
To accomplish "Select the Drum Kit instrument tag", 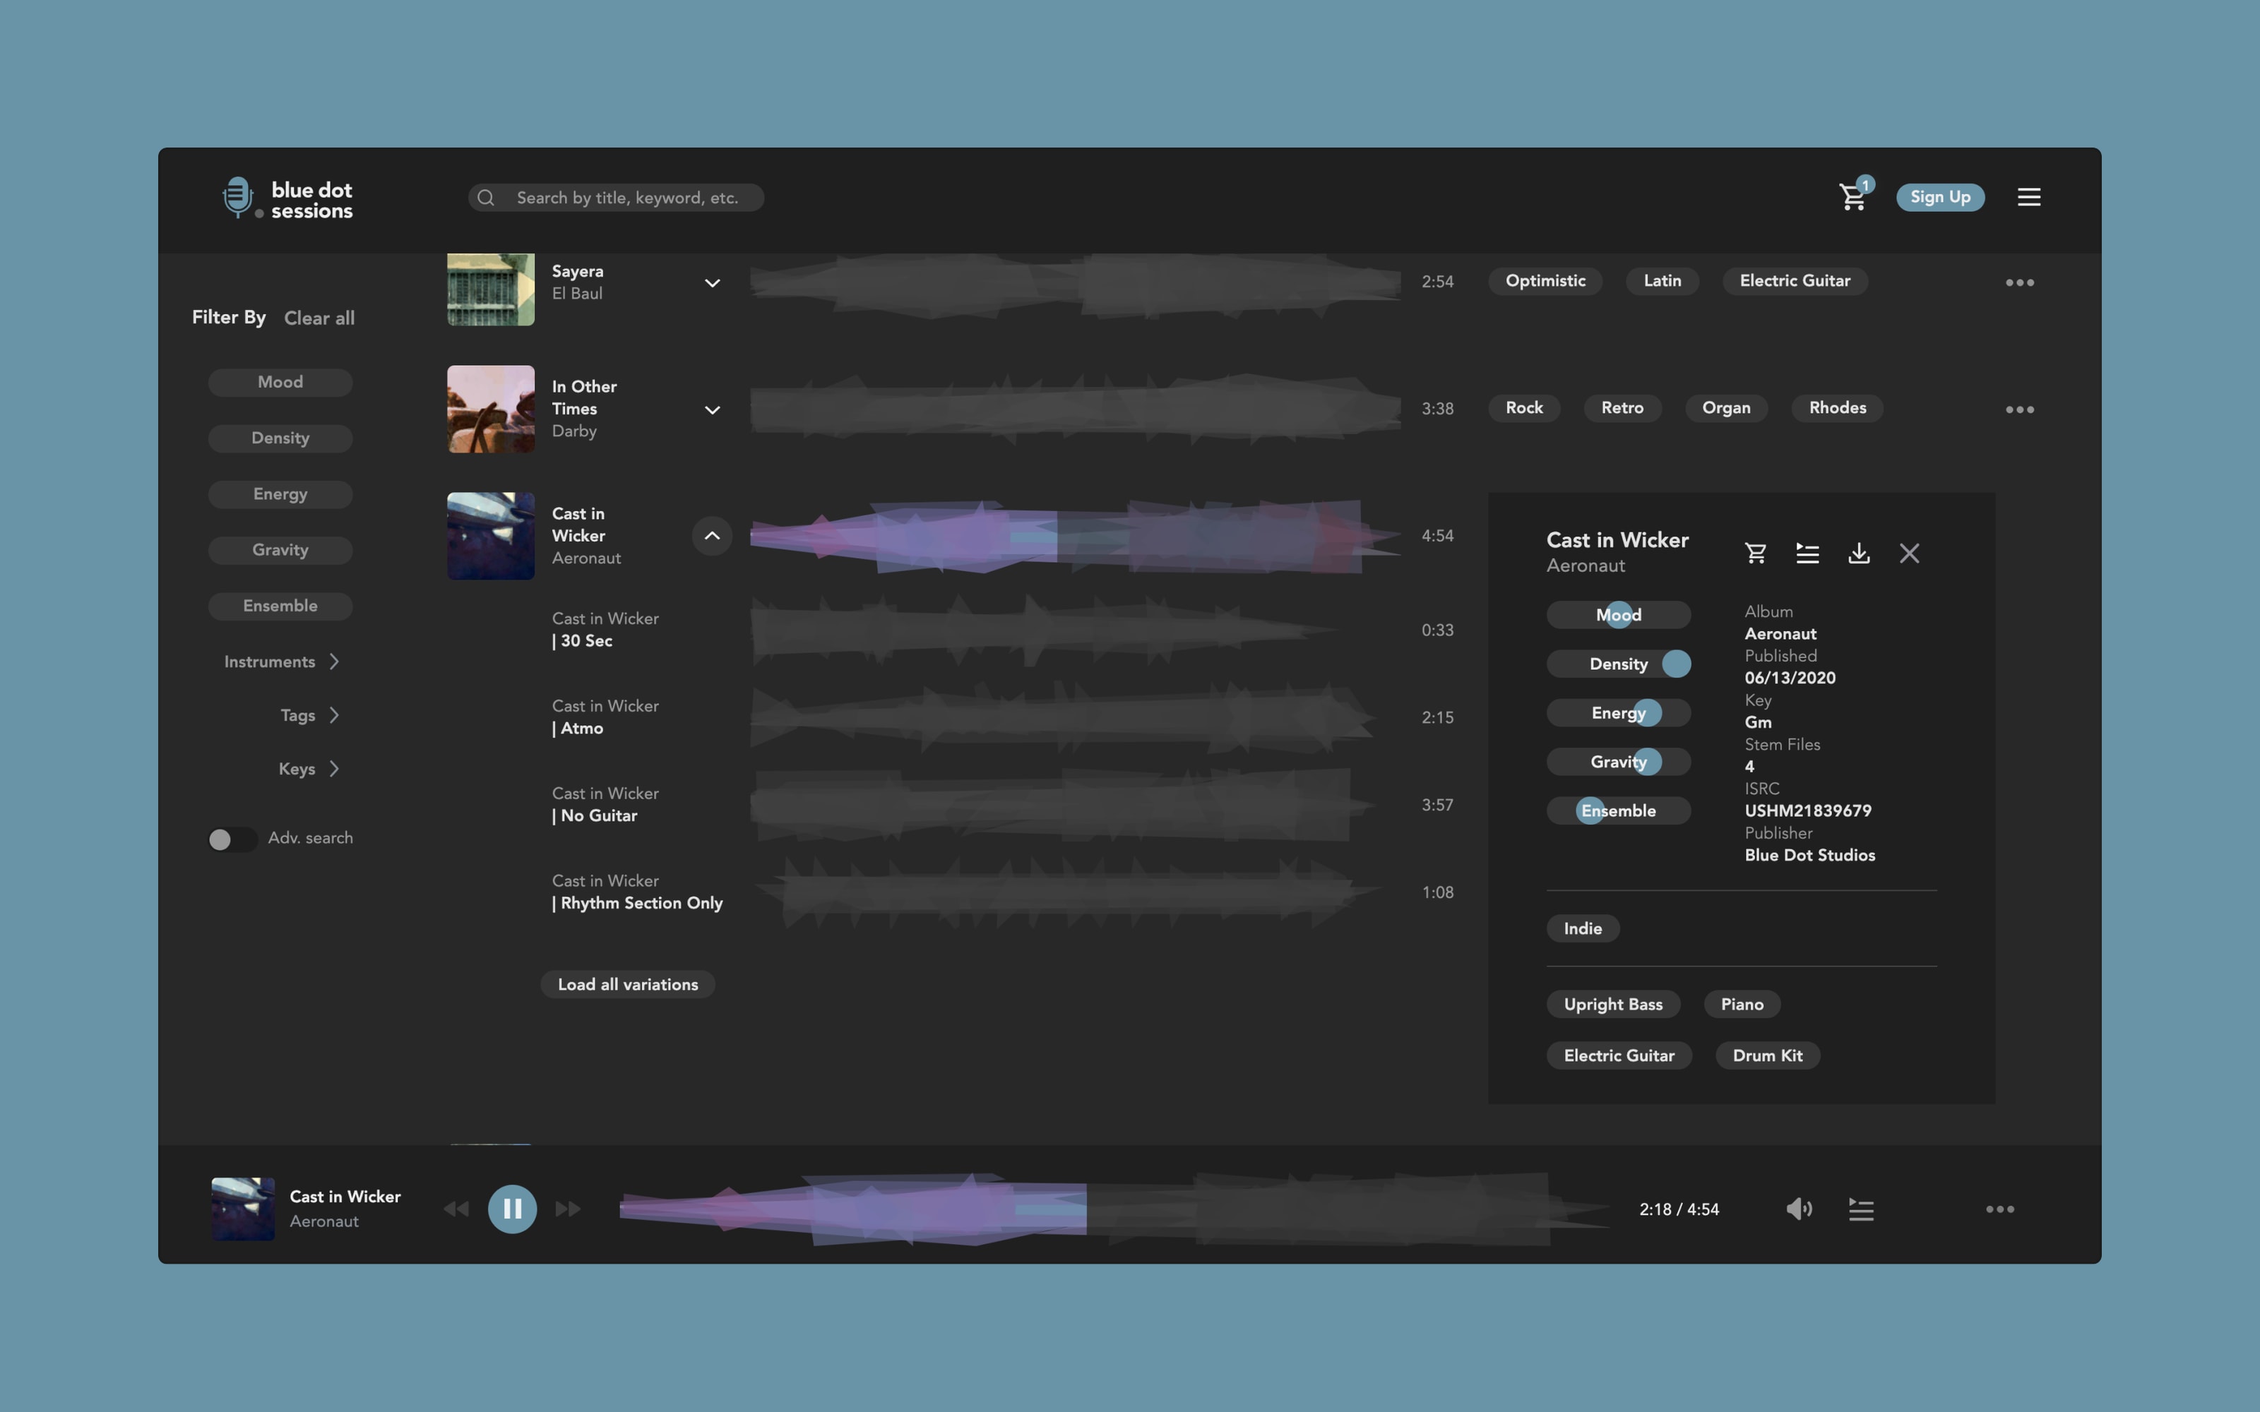I will pyautogui.click(x=1767, y=1055).
